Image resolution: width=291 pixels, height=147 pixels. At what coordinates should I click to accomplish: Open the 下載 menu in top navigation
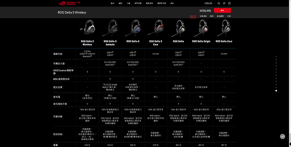tap(129, 3)
